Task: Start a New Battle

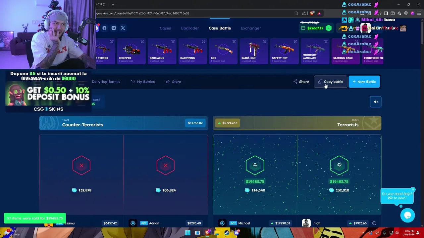Action: pos(364,82)
